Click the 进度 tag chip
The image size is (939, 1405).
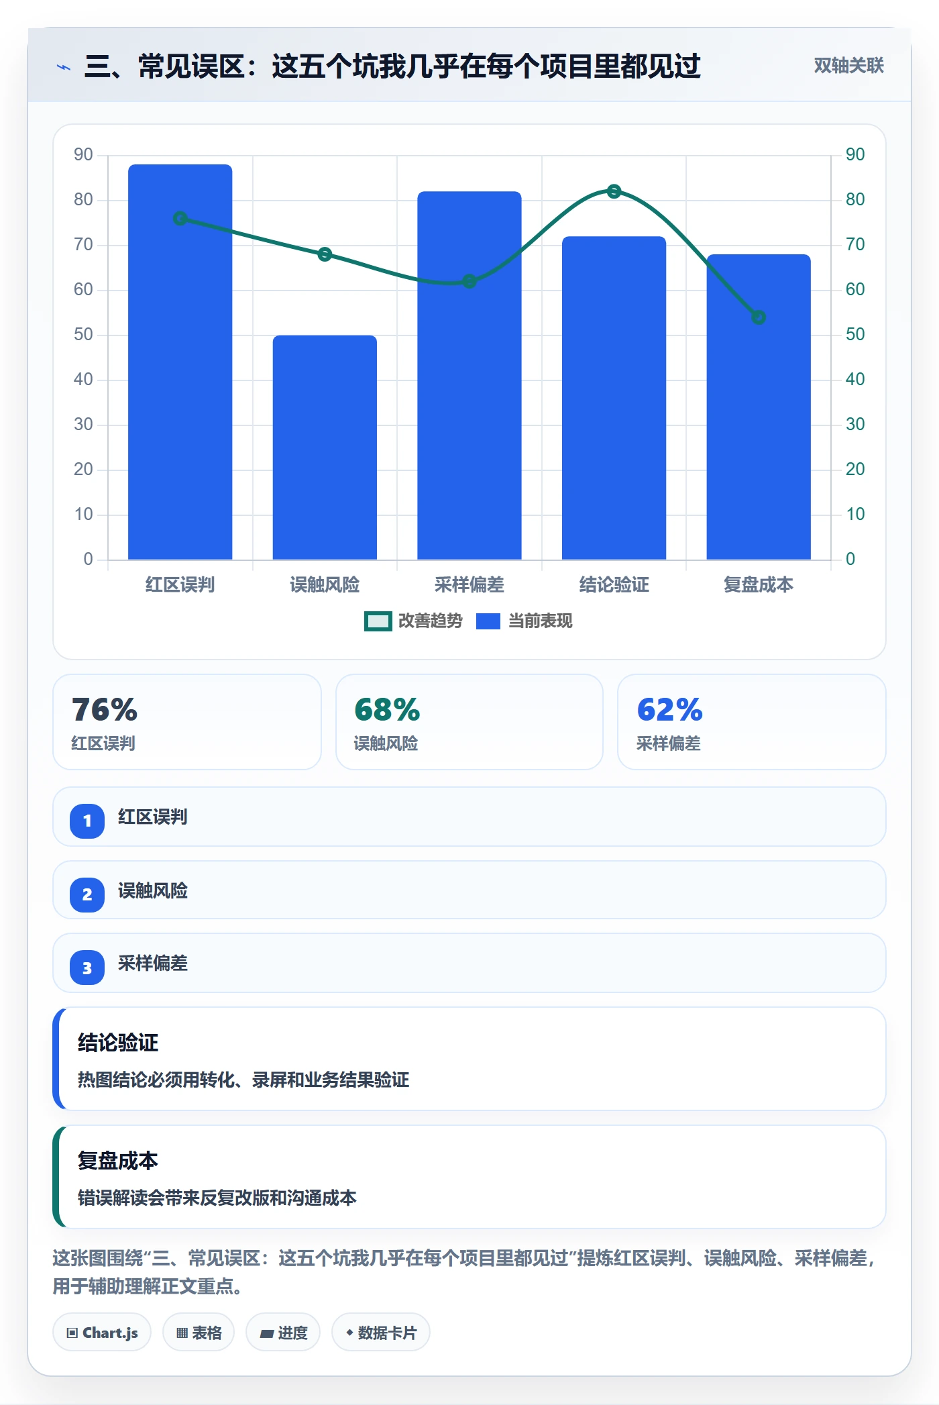click(283, 1333)
